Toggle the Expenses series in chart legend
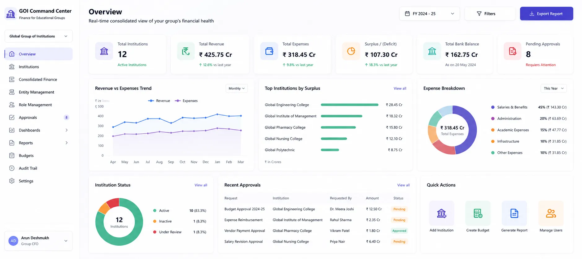 (186, 101)
